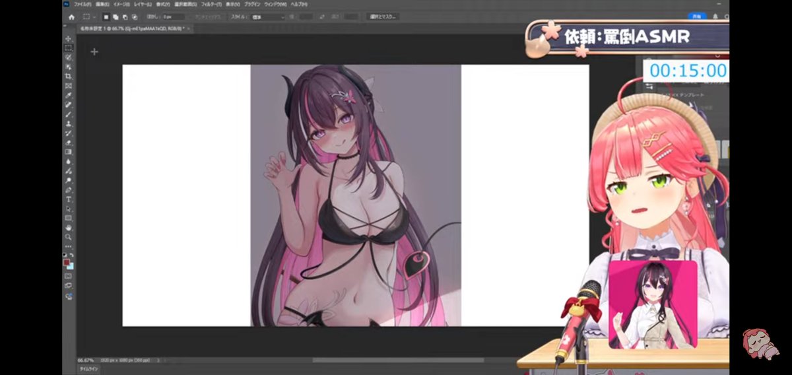Click the Photoshop Ps logo icon
Image resolution: width=792 pixels, height=375 pixels.
tap(66, 4)
